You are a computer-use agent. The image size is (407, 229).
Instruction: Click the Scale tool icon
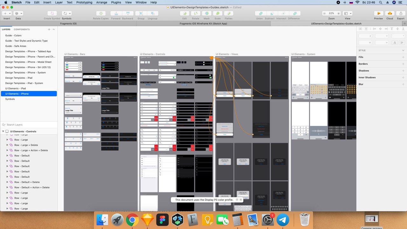pos(217,13)
